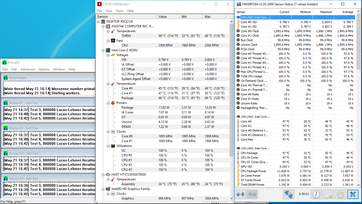Screen dimensions: 362x204
Task: Click the fan icon beside Fans node
Action: coord(113,41)
